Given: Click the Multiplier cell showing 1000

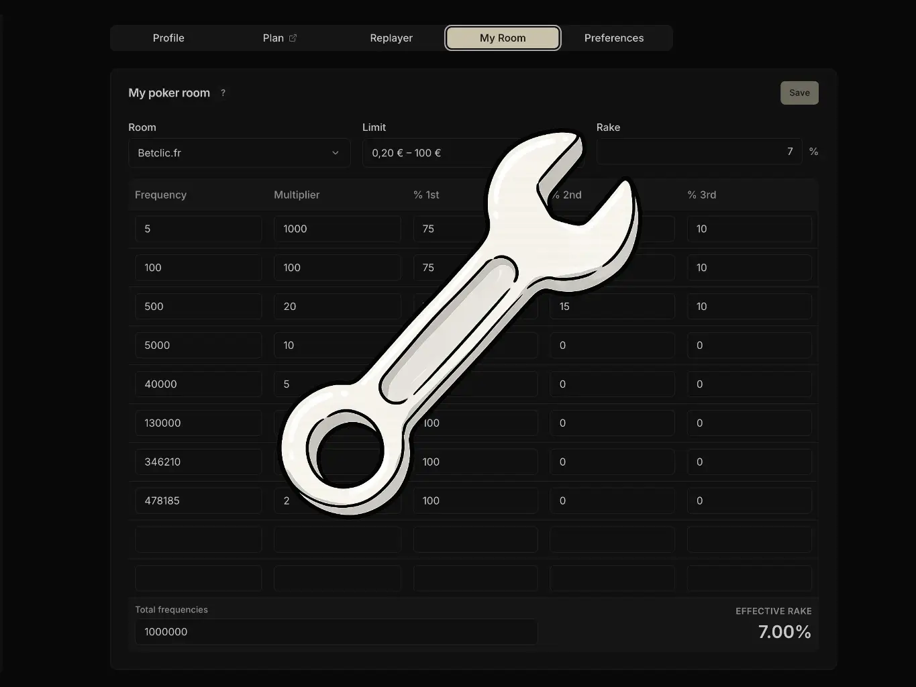Looking at the screenshot, I should 337,229.
